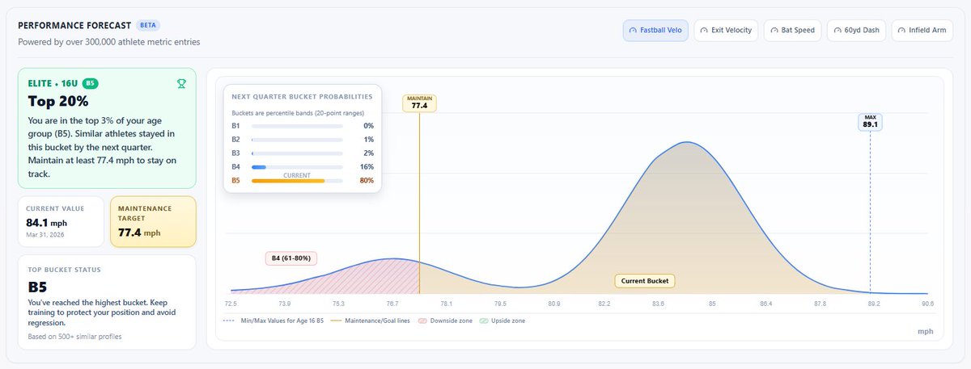The width and height of the screenshot is (971, 369).
Task: Click the trophy icon in Elite card
Action: (x=182, y=82)
